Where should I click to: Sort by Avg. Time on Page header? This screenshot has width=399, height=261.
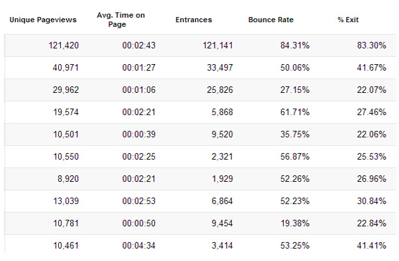pos(120,20)
